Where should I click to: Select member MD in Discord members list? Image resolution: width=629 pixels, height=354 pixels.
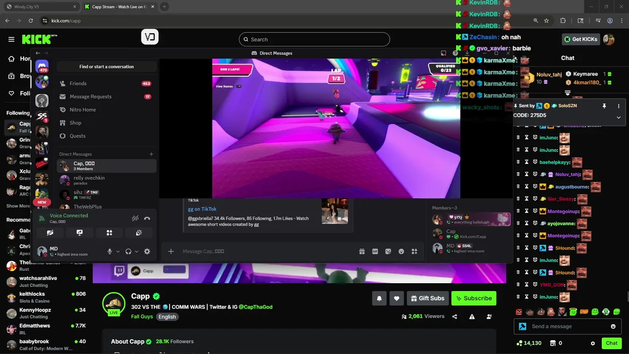tap(470, 248)
